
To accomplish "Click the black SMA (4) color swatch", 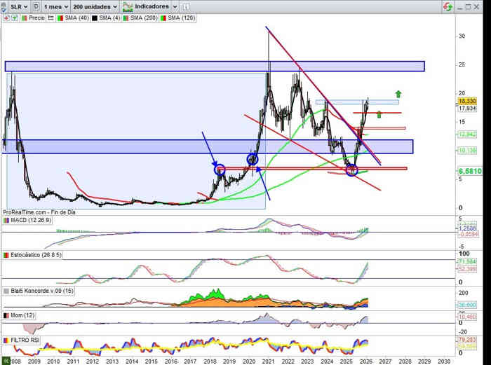I will pos(96,18).
